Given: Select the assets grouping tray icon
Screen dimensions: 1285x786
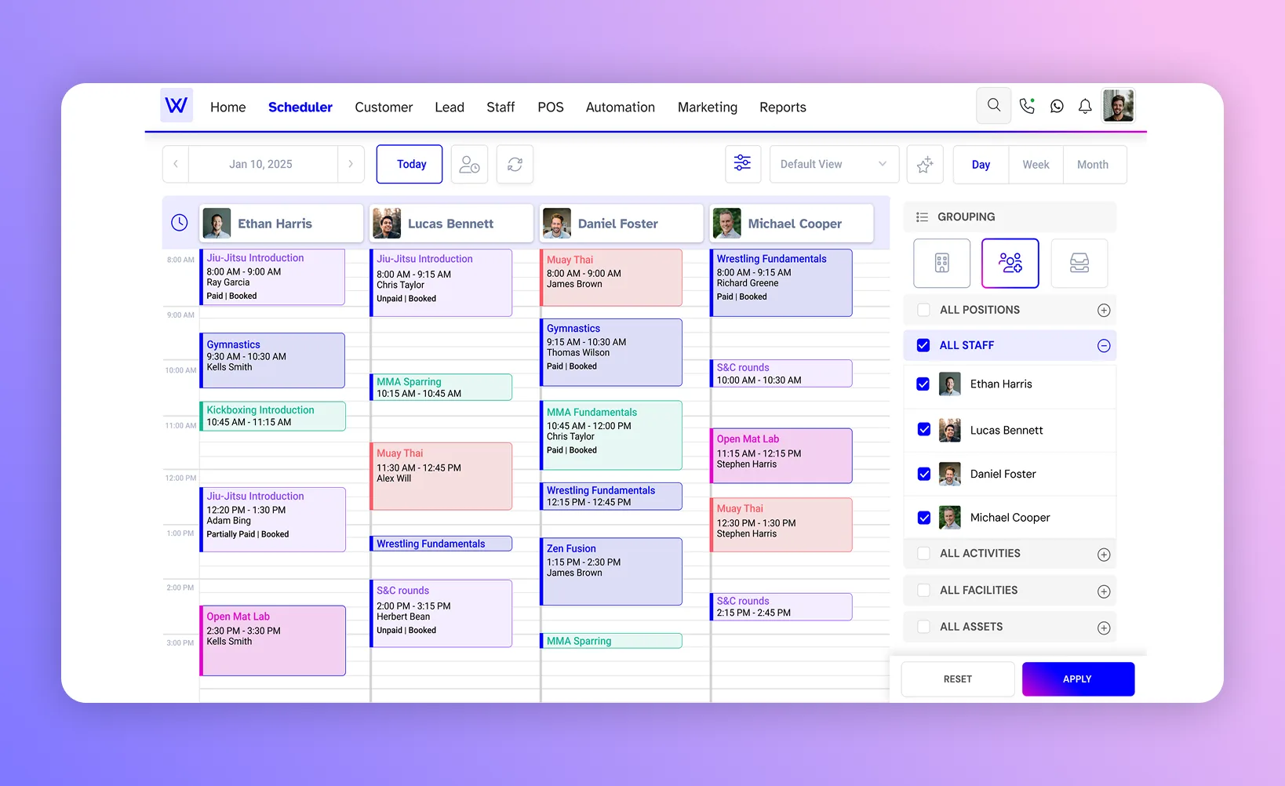Looking at the screenshot, I should point(1079,263).
